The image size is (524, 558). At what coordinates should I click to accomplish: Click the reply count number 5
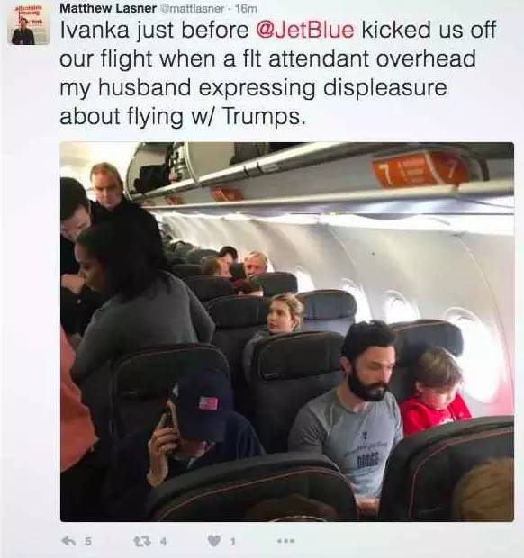point(88,542)
